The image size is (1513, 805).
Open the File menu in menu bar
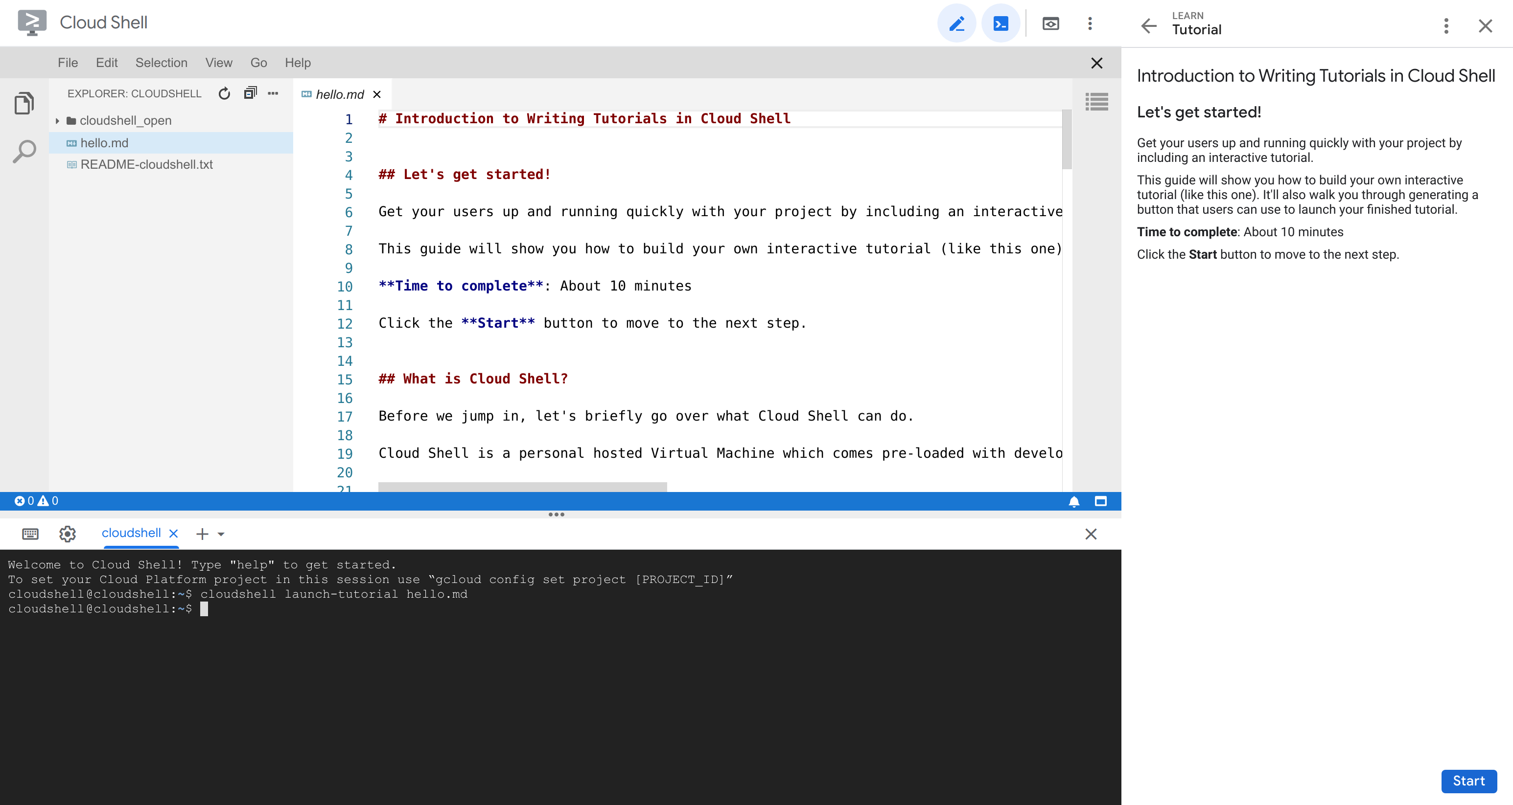67,63
